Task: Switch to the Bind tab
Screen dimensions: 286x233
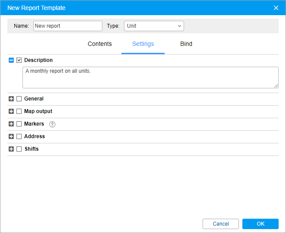Action: click(186, 44)
